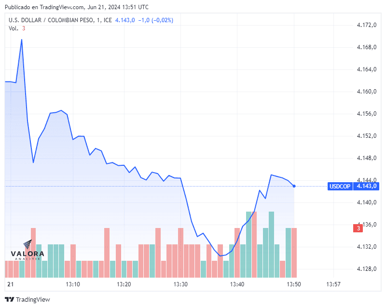Viewport: 386px width, 308px height.
Task: Click the 4.140,0 price axis label
Action: click(x=367, y=202)
